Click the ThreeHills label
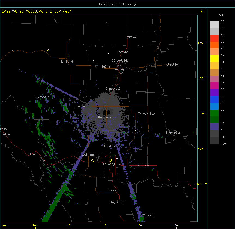Image resolution: width=235 pixels, height=229 pixels. point(146,114)
